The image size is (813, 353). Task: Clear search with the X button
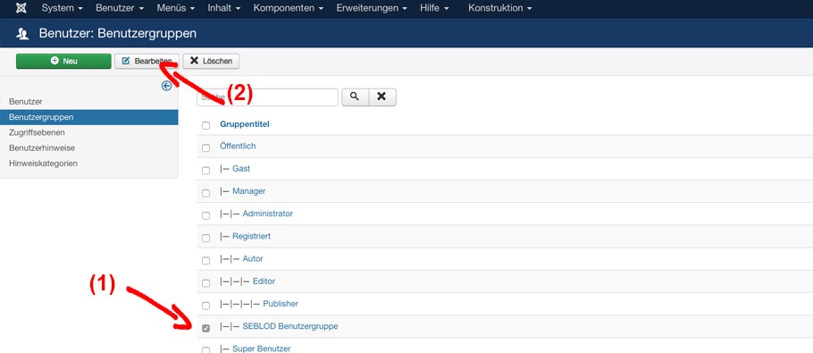coord(382,97)
